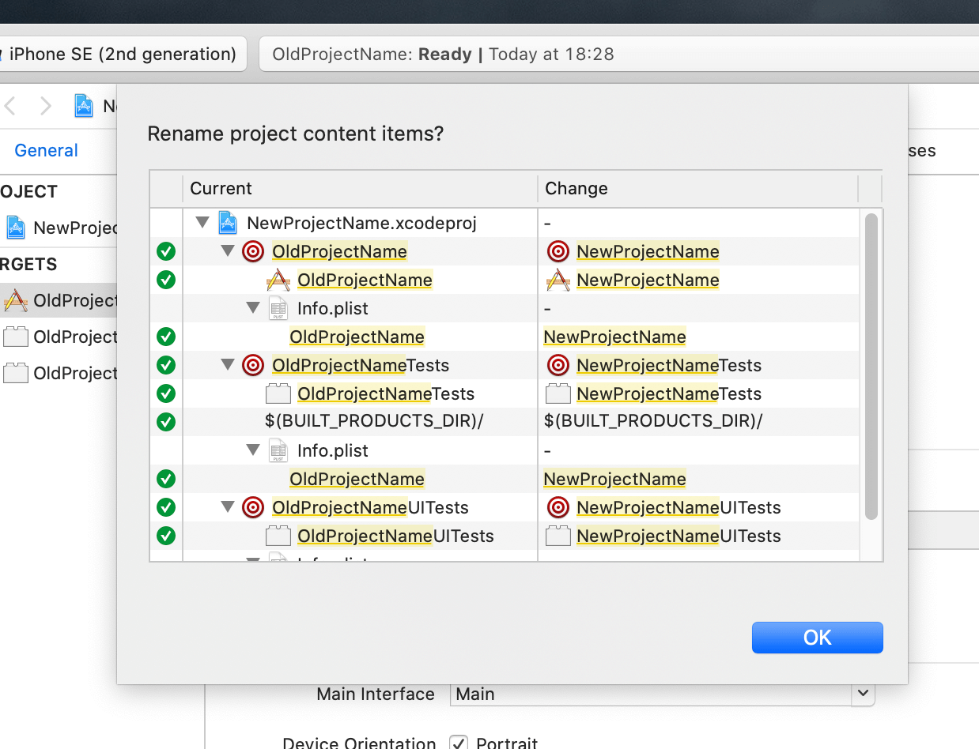
Task: Click the plist file icon under OldProjectNameTests
Action: (x=278, y=450)
